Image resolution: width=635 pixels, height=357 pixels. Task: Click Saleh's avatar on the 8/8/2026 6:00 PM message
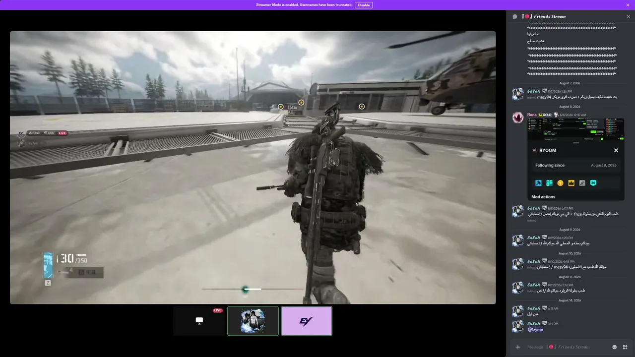pyautogui.click(x=518, y=211)
